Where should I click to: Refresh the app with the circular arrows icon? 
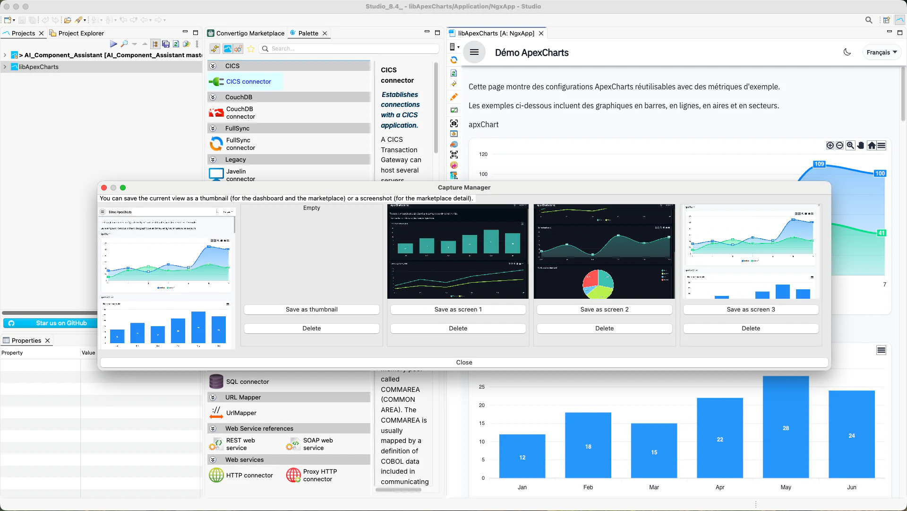point(454,60)
